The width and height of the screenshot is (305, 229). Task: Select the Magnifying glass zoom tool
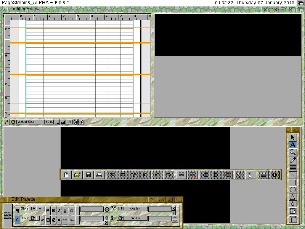[292, 152]
